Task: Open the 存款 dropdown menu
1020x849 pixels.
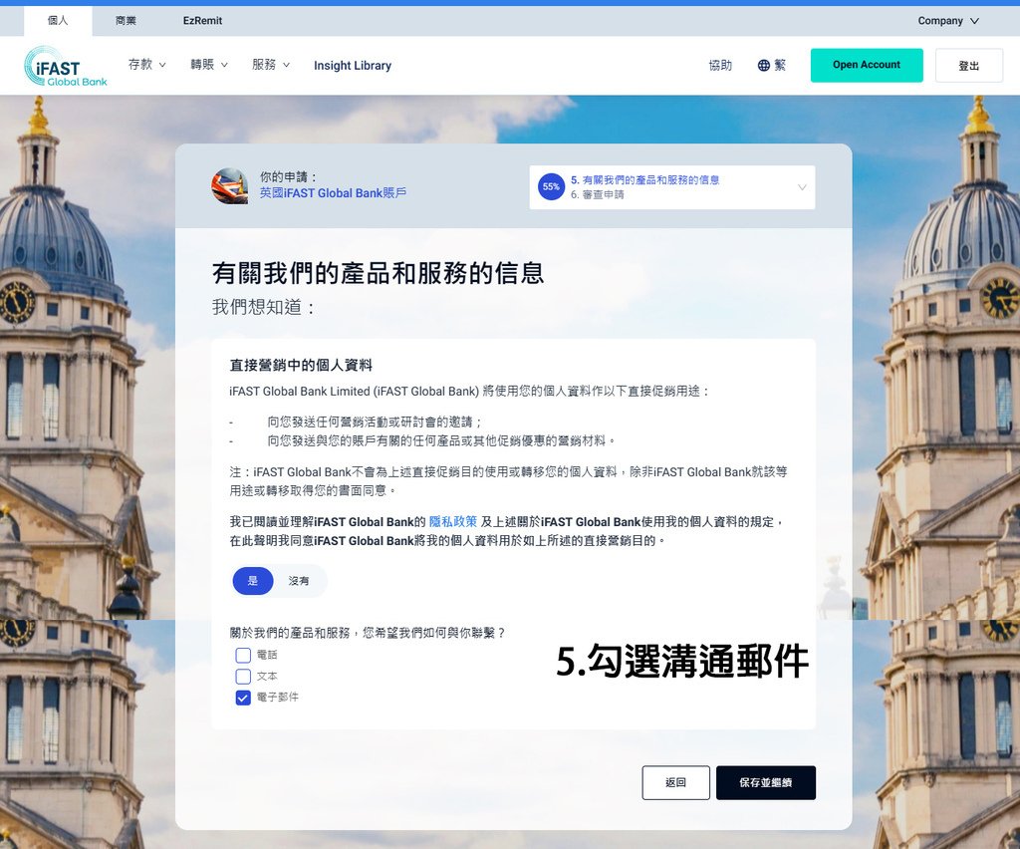Action: 147,65
